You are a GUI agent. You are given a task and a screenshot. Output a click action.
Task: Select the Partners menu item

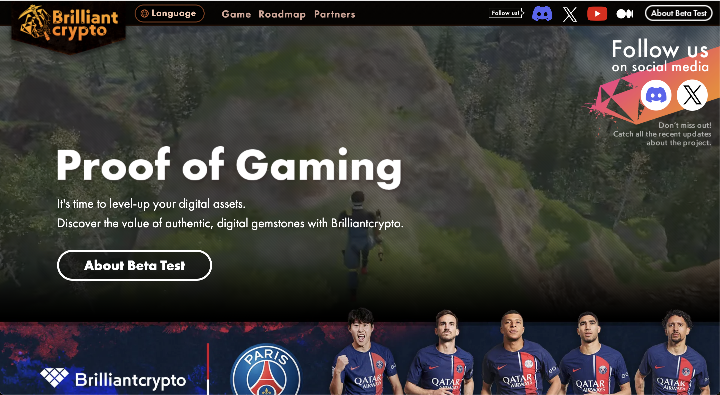pos(334,14)
